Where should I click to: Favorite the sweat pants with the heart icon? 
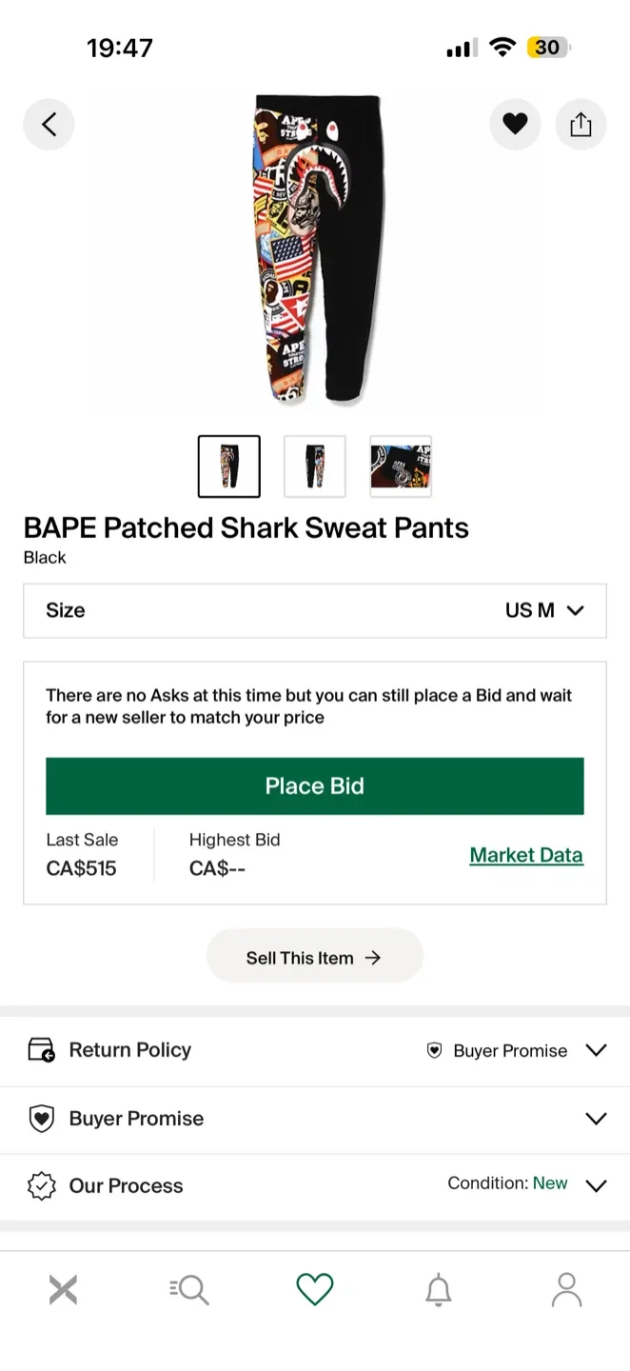[515, 124]
